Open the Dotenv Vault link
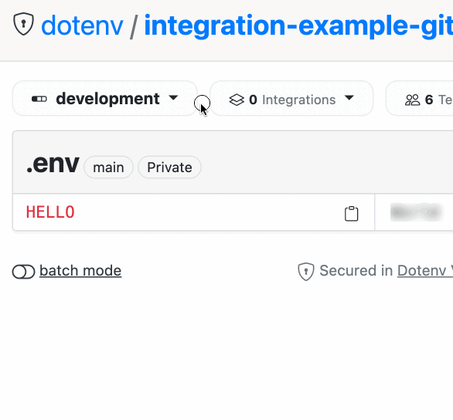 (x=425, y=271)
